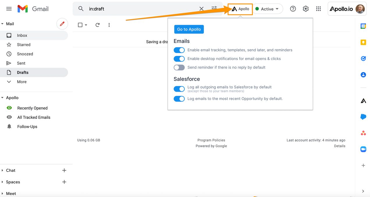Open Google Calendar in the side panel
This screenshot has height=197, width=370.
tap(363, 26)
